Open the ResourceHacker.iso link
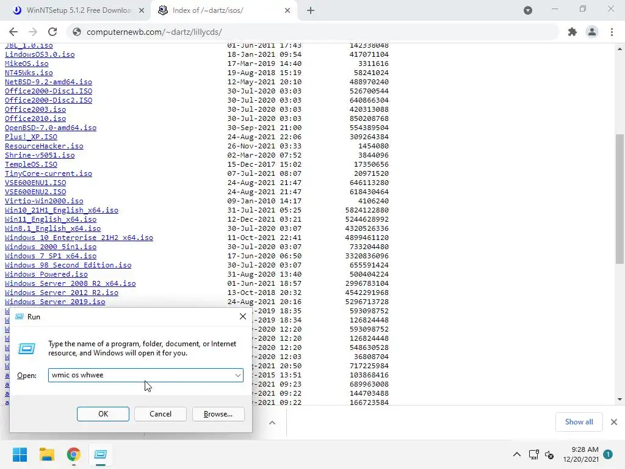 tap(44, 146)
